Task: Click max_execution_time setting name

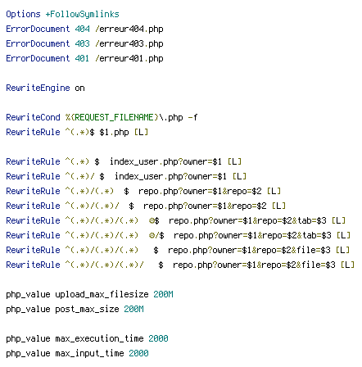Action: tap(99, 338)
